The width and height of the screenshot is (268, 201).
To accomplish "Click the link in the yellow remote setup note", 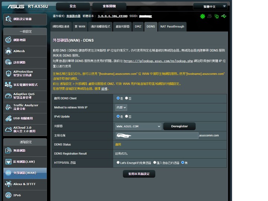I will (x=104, y=89).
